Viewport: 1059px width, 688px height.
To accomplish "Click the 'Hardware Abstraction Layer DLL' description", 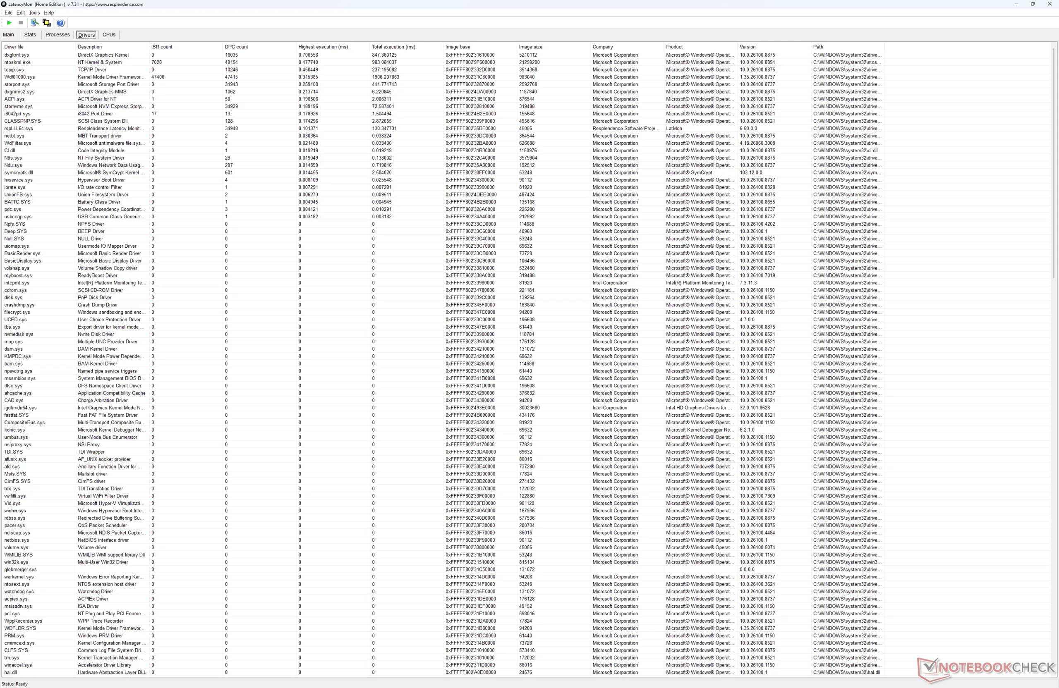I will [112, 672].
